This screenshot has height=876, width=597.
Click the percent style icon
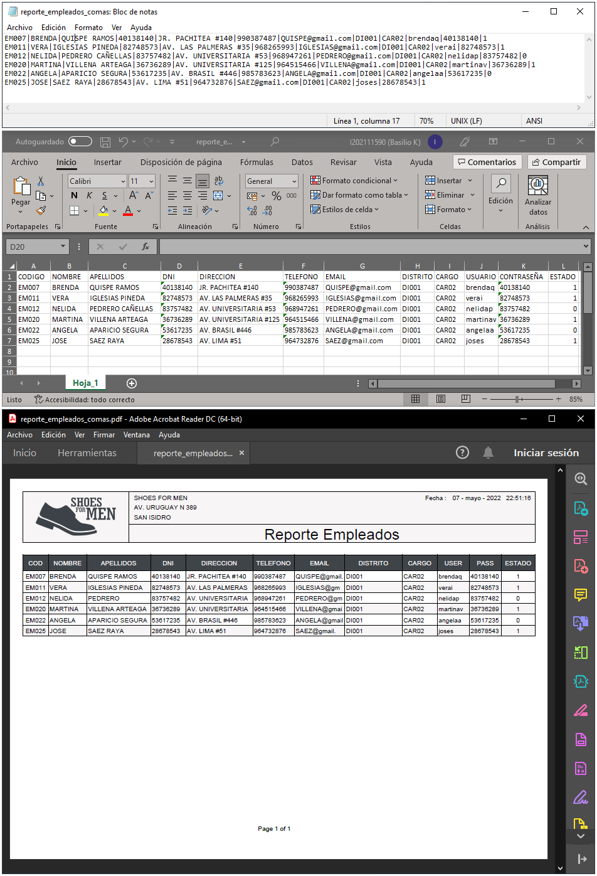tap(276, 196)
